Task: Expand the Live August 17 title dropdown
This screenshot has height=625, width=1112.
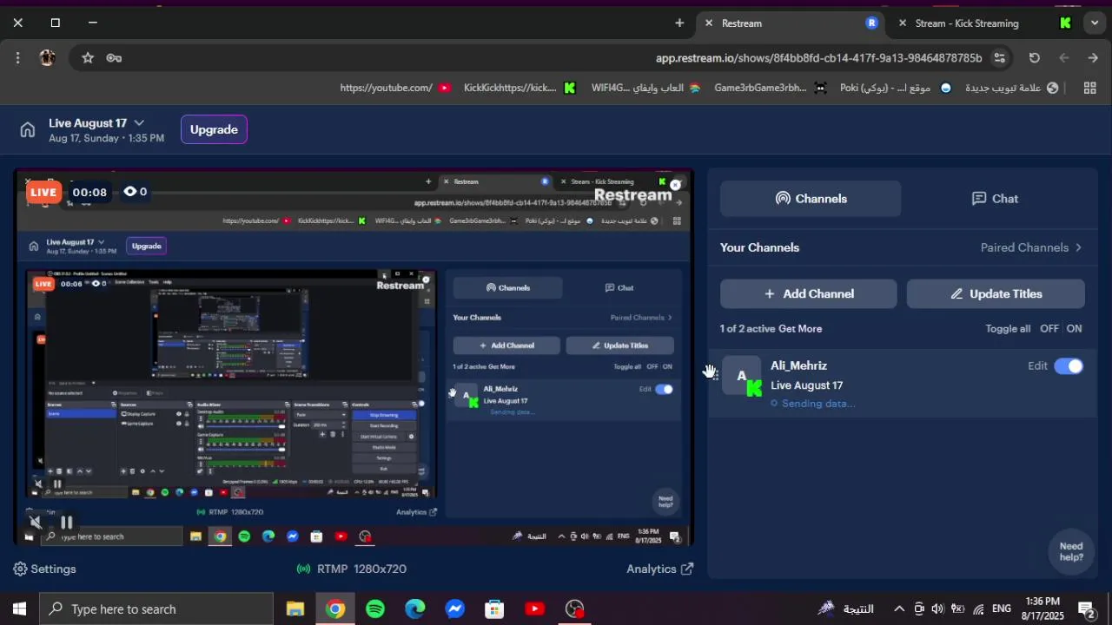Action: 139,123
